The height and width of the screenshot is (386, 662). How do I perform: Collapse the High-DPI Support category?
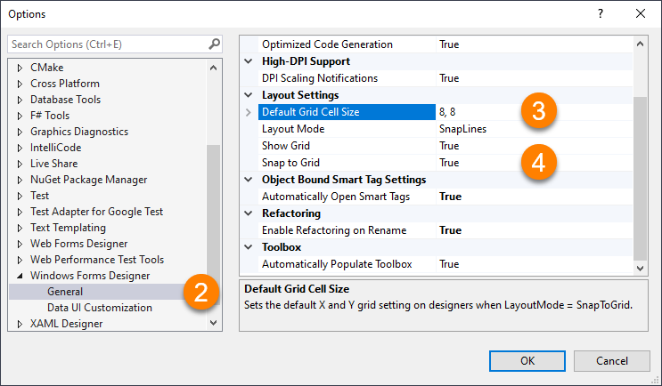pos(249,61)
